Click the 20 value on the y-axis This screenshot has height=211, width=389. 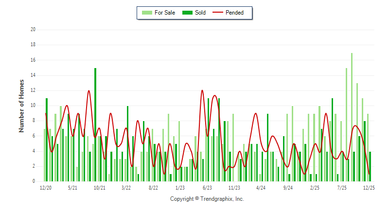tap(33, 30)
